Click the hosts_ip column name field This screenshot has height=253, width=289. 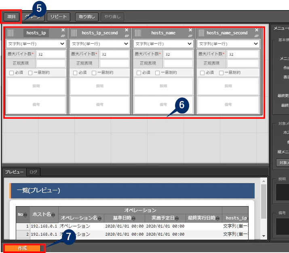coord(36,33)
